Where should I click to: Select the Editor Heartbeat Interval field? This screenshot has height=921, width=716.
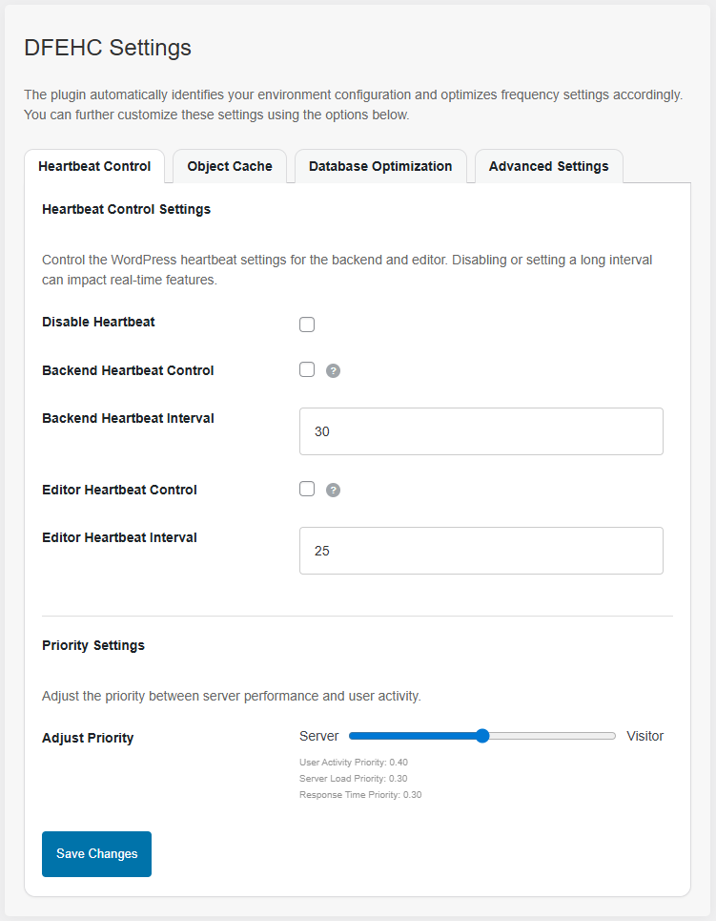[x=481, y=551]
